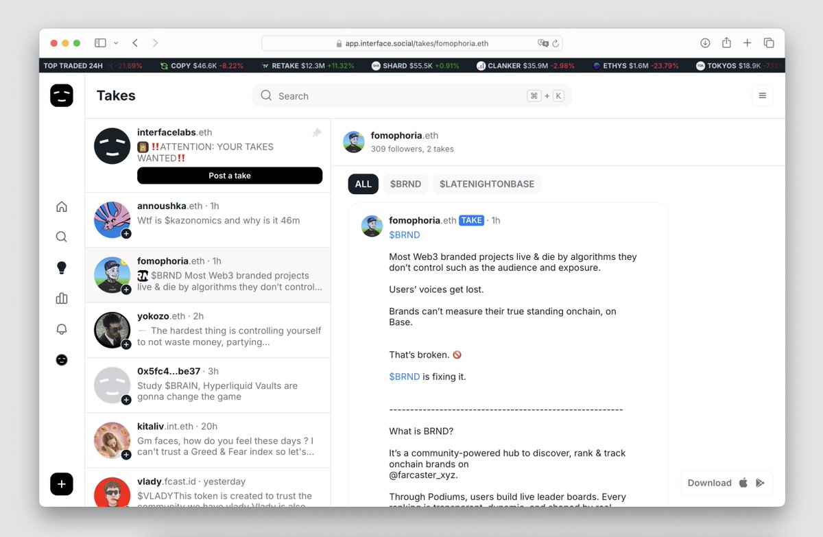Show Safari tab overview icon
The image size is (823, 537).
click(769, 43)
